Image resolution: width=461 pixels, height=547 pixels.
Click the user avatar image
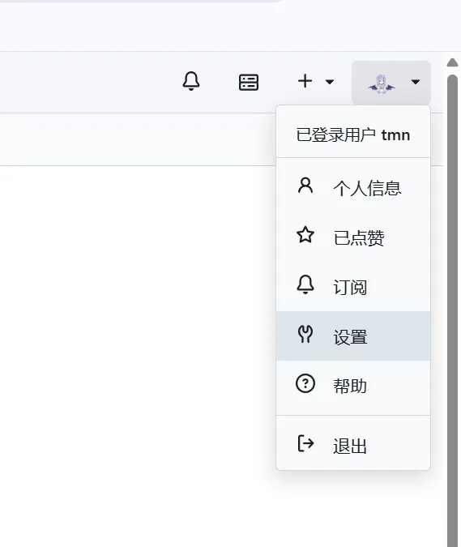coord(382,83)
